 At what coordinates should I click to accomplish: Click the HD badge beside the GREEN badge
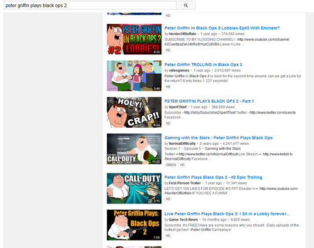(182, 165)
